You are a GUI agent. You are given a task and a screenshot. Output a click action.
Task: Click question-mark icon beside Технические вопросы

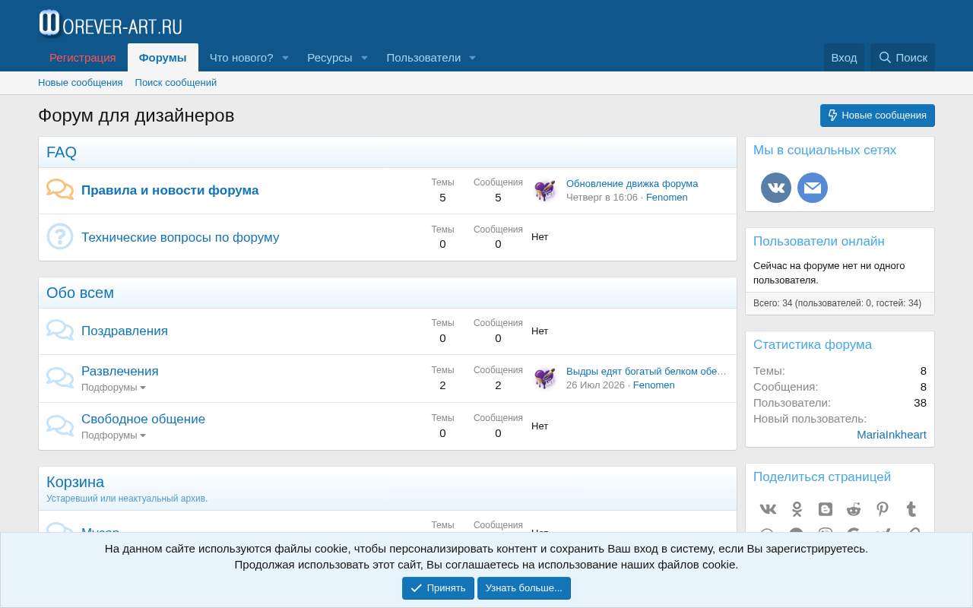pos(60,236)
